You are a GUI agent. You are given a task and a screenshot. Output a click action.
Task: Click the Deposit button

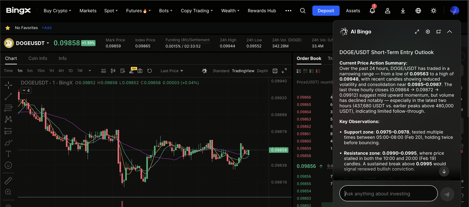point(326,11)
